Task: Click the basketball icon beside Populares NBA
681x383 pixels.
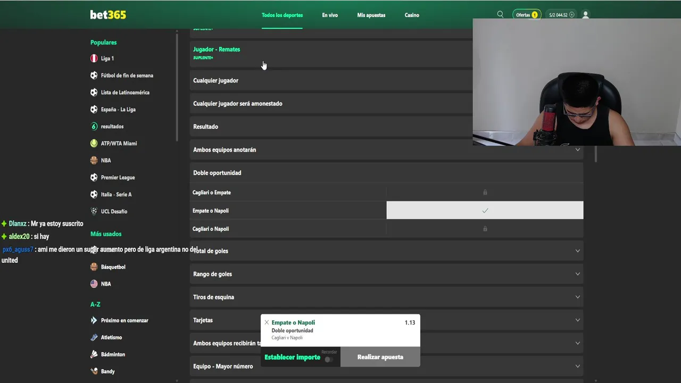Action: tap(94, 161)
